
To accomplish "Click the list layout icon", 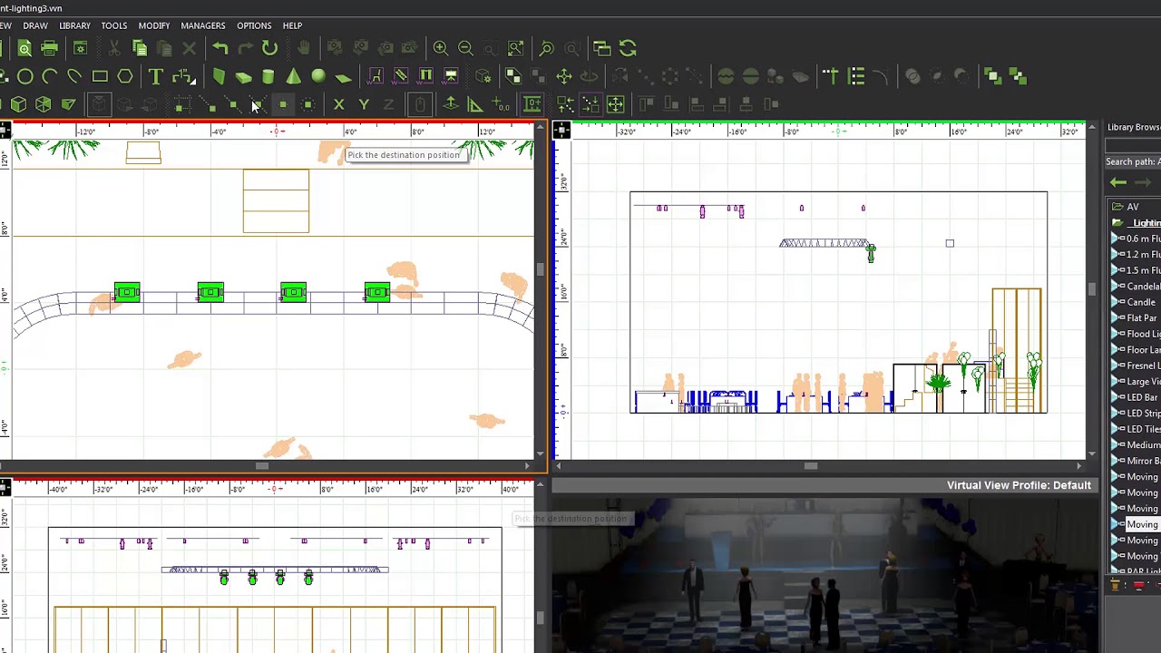I will point(856,76).
